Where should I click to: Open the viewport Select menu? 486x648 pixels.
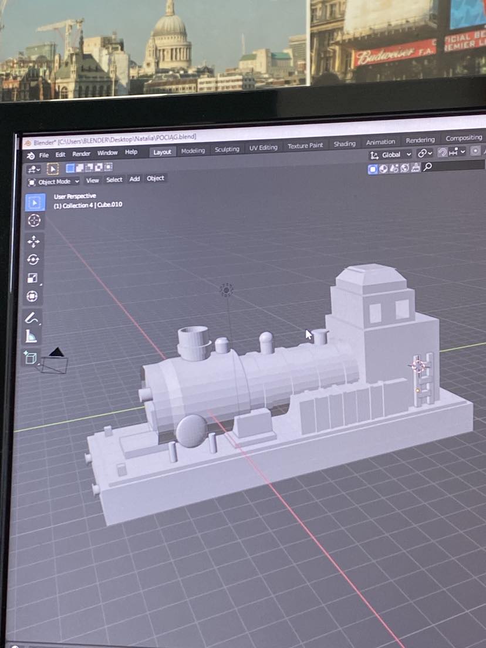pos(114,180)
